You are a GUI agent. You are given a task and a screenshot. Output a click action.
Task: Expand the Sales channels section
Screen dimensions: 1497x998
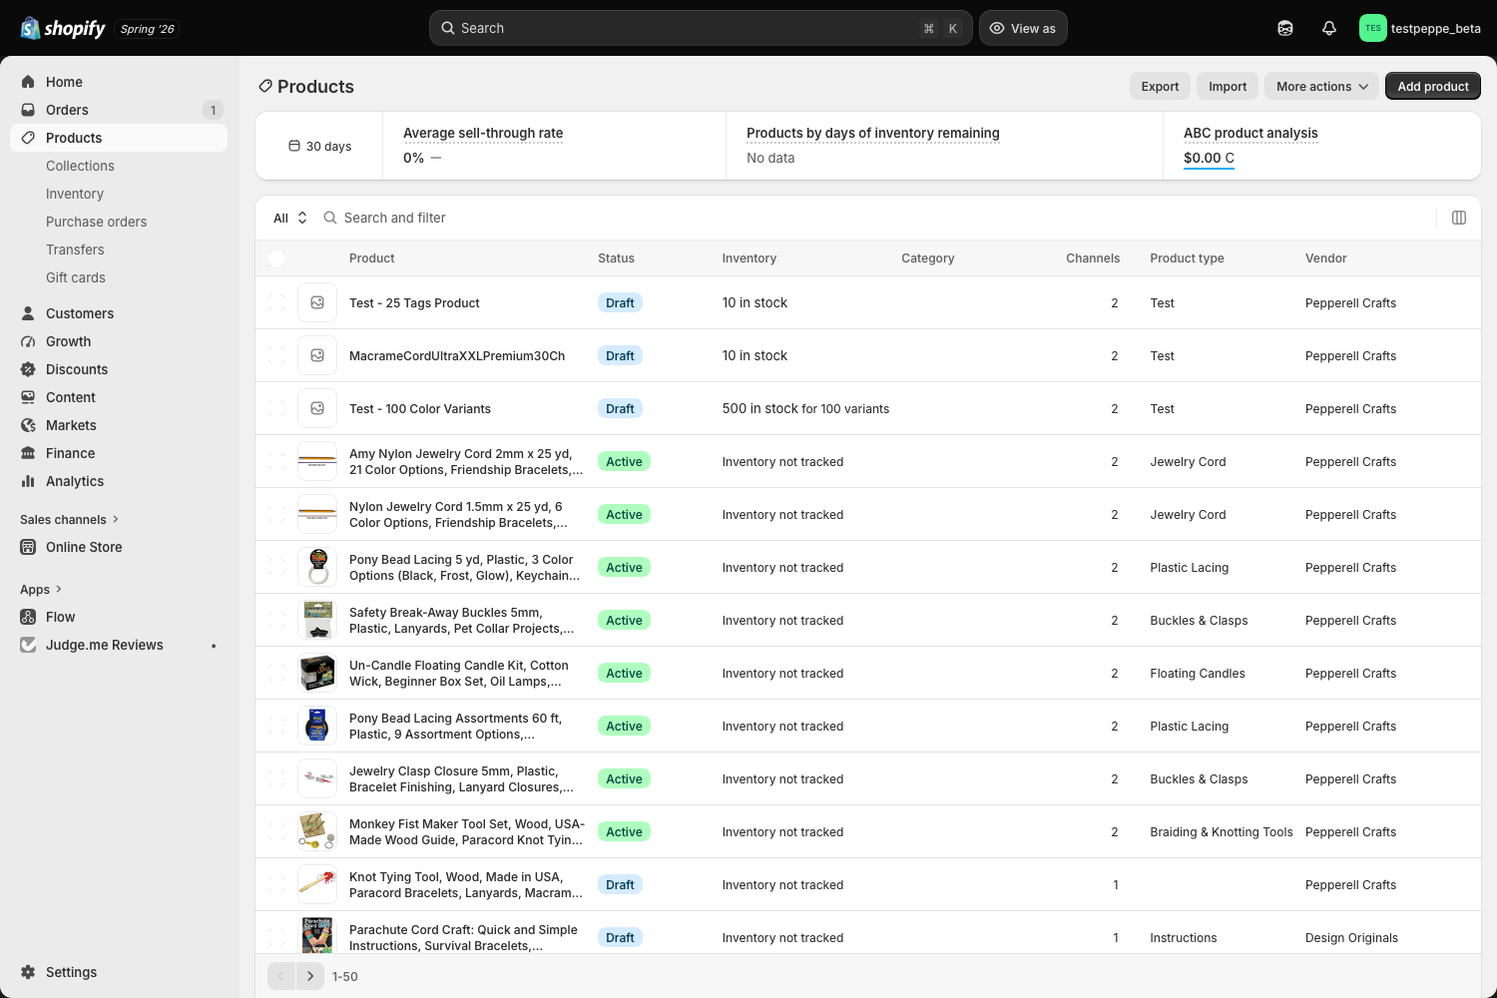(70, 519)
